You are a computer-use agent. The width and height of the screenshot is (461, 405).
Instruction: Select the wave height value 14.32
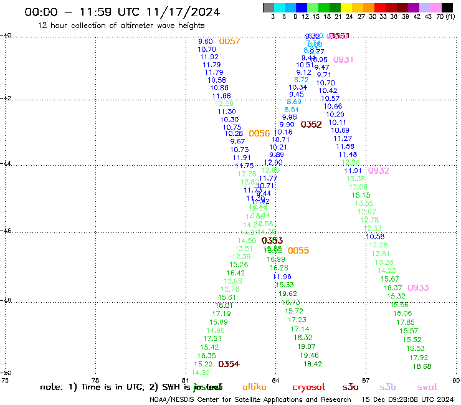pyautogui.click(x=201, y=373)
